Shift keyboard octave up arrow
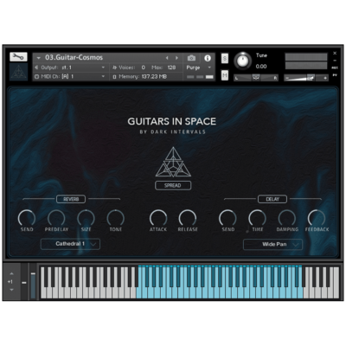Screen dimensions: 346x346 click(11, 273)
